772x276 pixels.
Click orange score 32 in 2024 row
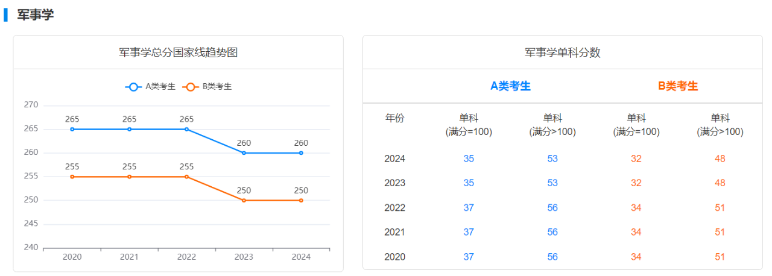[636, 159]
